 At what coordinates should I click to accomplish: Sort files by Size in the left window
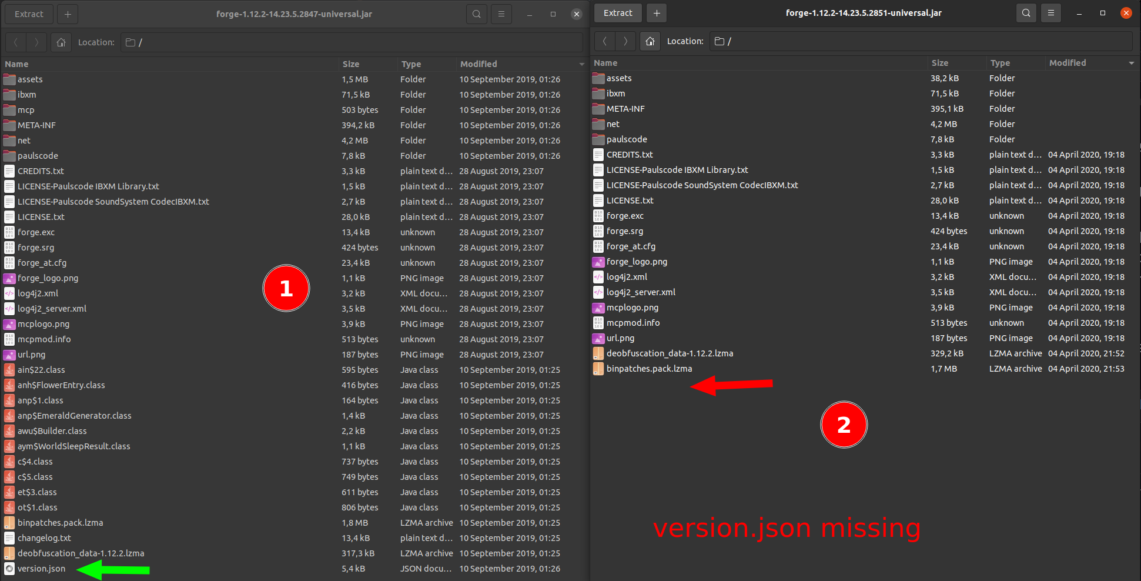click(350, 64)
